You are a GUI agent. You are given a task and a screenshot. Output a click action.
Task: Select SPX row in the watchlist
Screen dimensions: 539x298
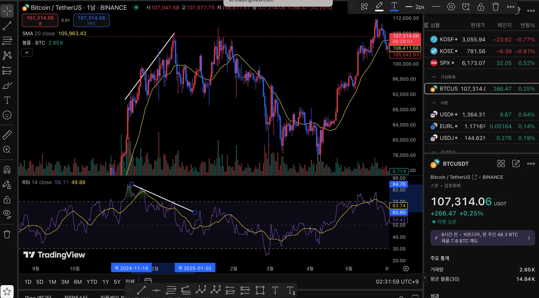click(482, 63)
